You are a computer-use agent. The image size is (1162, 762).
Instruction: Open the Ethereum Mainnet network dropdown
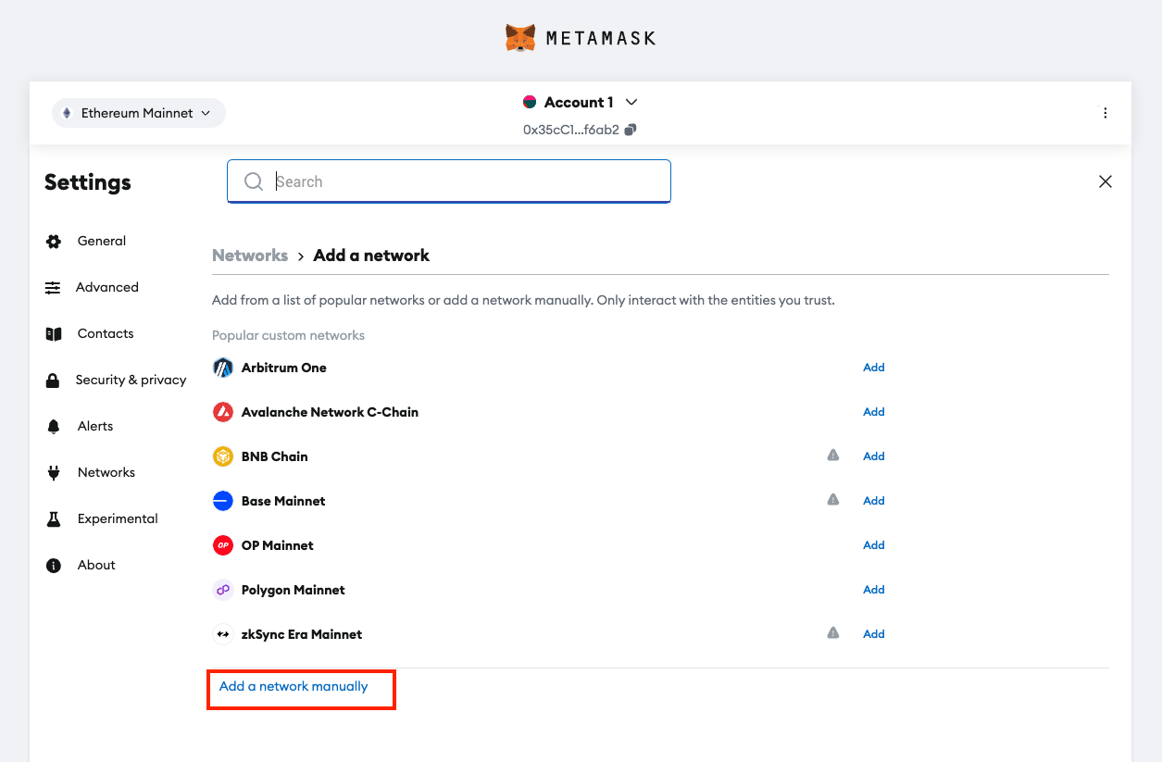coord(138,113)
